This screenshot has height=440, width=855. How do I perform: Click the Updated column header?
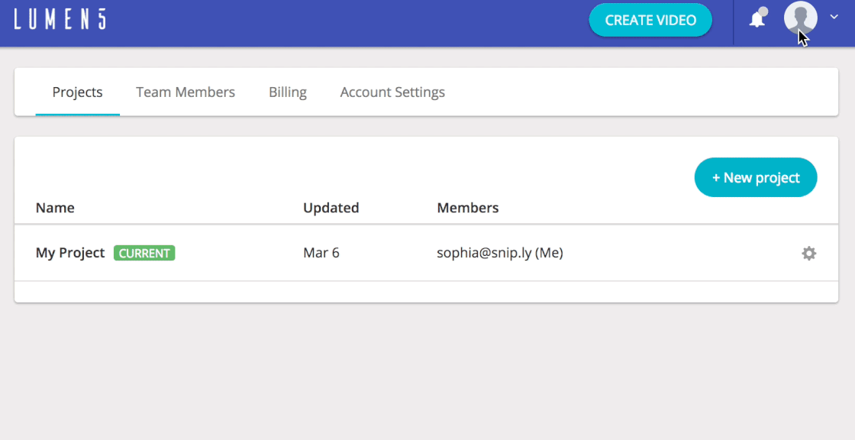click(331, 208)
